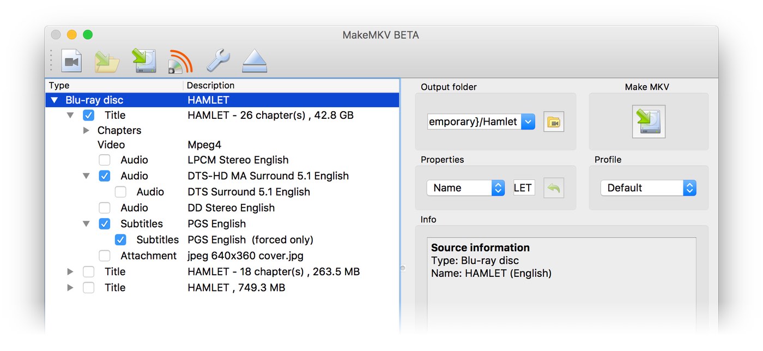
Task: Select 'DTS Surround 5.1 English' description
Action: pyautogui.click(x=249, y=192)
